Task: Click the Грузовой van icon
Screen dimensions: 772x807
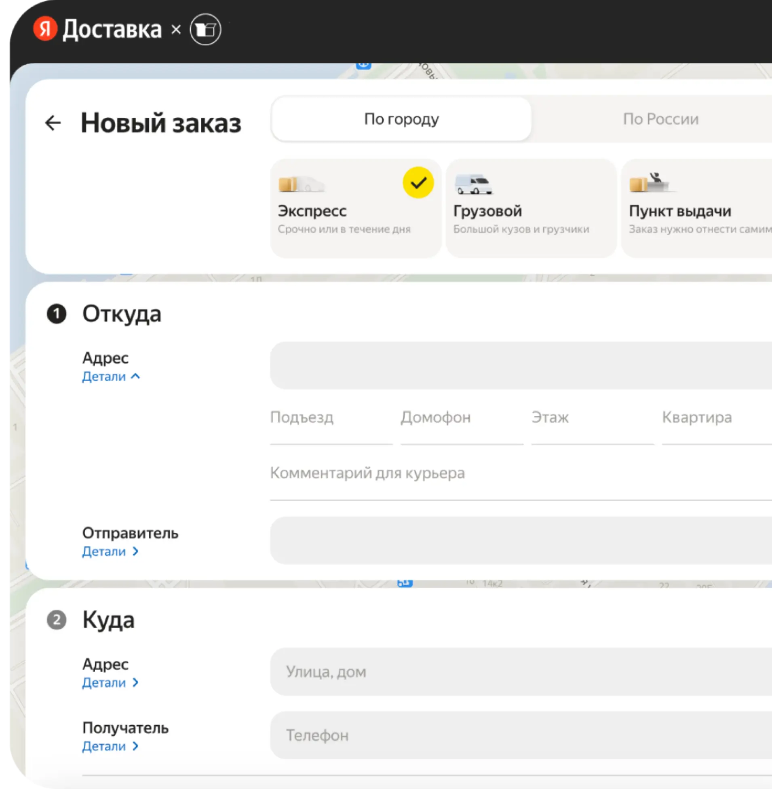Action: (473, 184)
